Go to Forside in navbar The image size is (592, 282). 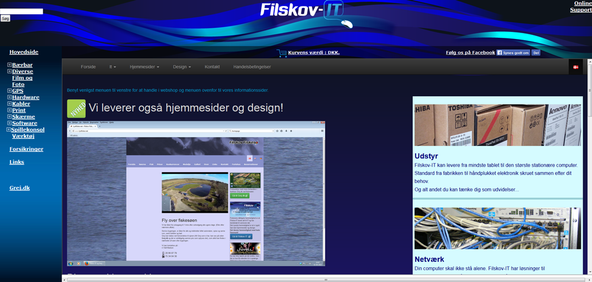tap(88, 67)
